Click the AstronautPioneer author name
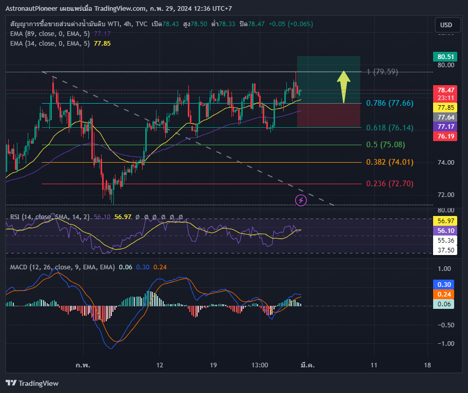468x393 pixels. click(31, 8)
